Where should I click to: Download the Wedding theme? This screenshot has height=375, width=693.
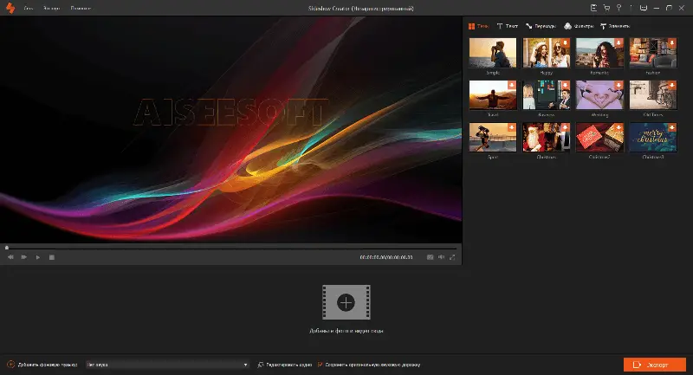(619, 85)
